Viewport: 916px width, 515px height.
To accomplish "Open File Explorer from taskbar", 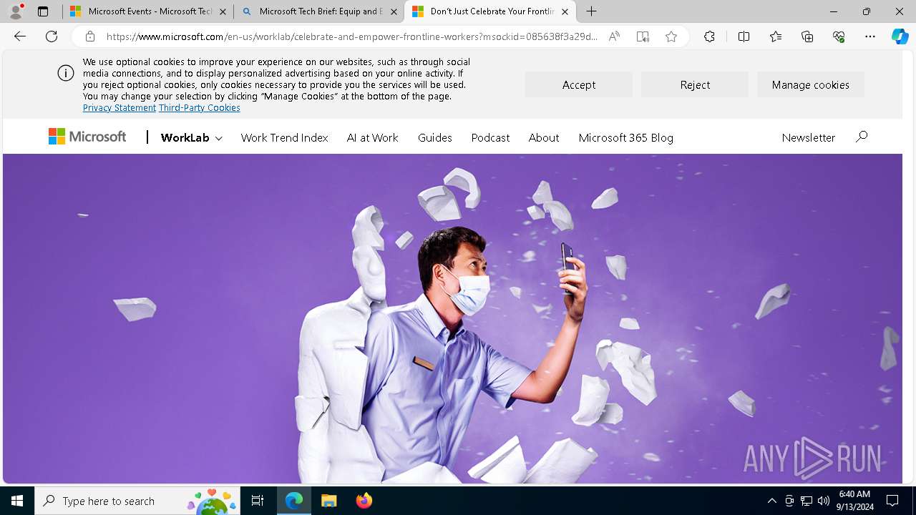I will point(329,501).
